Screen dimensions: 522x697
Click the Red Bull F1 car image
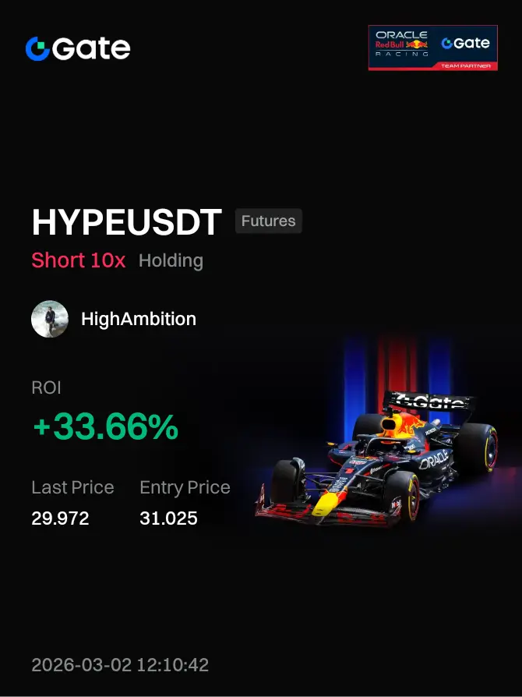click(x=377, y=459)
